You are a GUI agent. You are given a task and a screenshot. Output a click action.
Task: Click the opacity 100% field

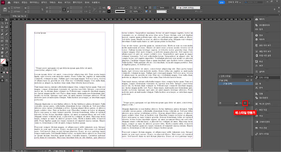click(136, 12)
